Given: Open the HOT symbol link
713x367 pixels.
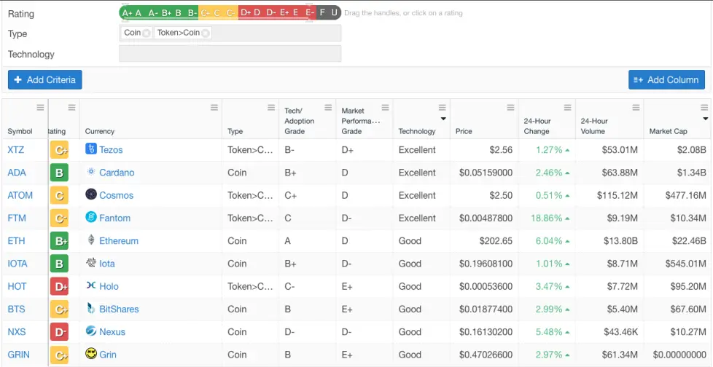Looking at the screenshot, I should point(17,286).
